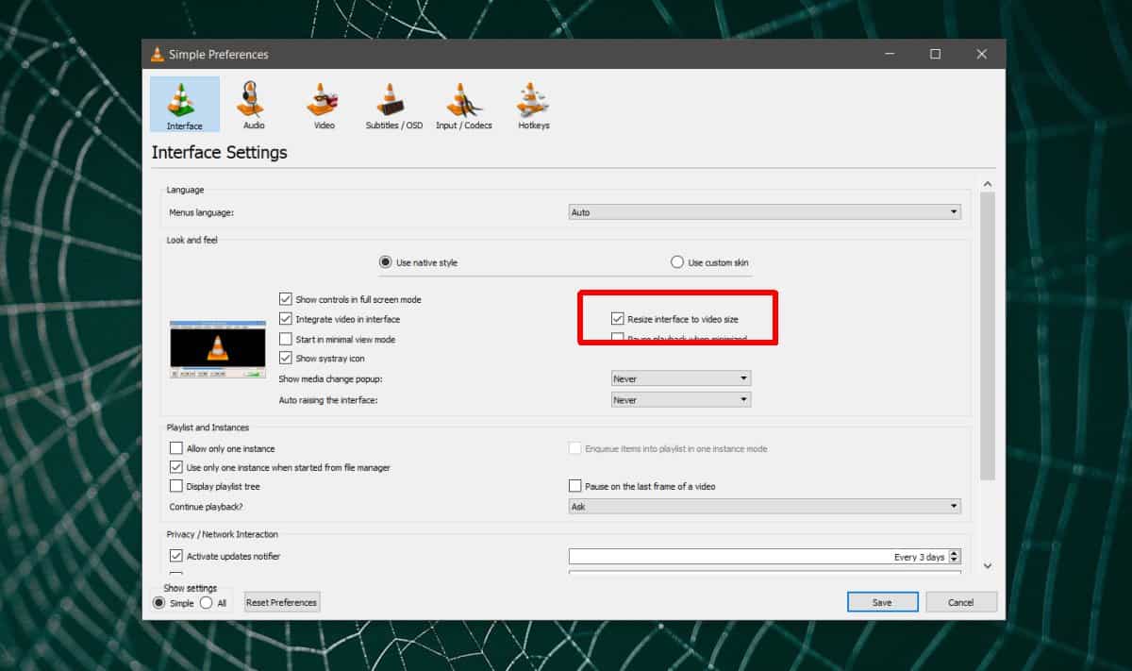Check the Allow only one instance box
The width and height of the screenshot is (1132, 671).
coord(175,448)
